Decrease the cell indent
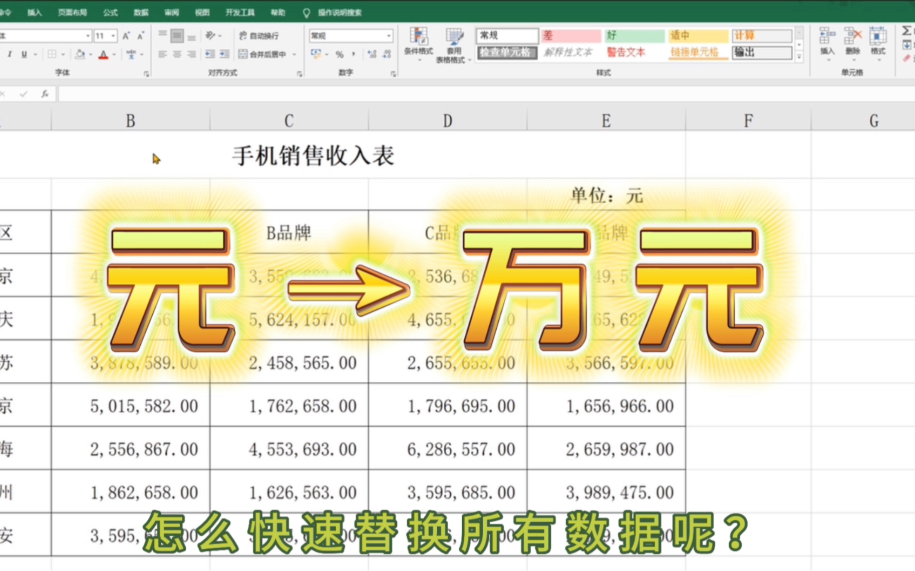915x571 pixels. point(210,54)
